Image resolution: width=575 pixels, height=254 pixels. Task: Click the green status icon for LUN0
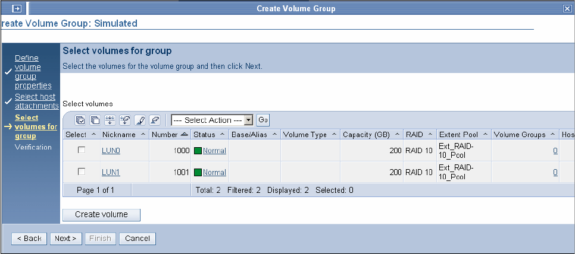[198, 151]
